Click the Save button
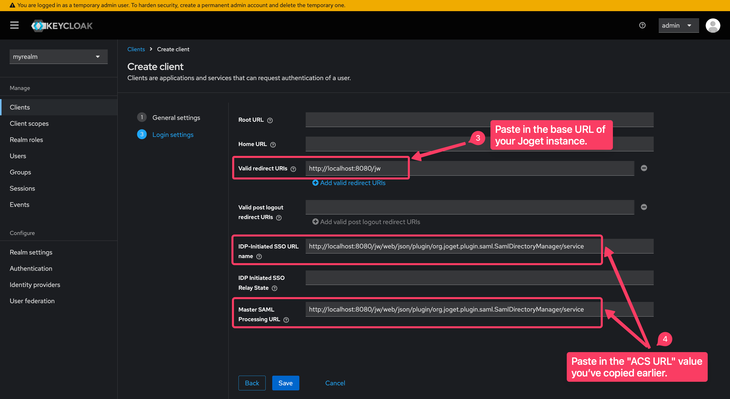 click(285, 383)
